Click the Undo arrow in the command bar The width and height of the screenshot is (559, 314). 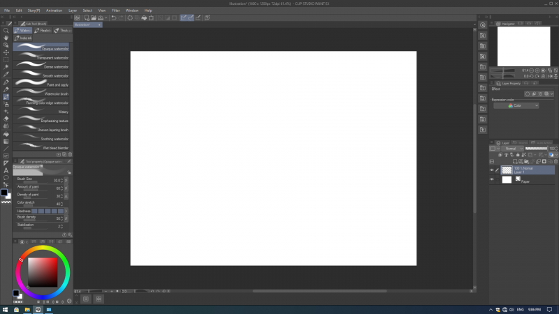[113, 17]
